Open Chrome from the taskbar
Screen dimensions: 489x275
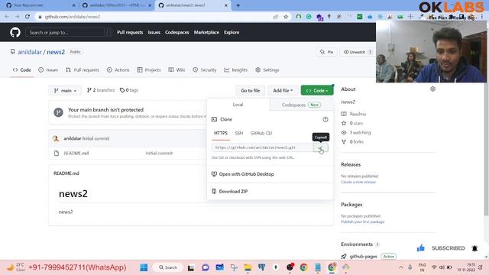(x=304, y=267)
